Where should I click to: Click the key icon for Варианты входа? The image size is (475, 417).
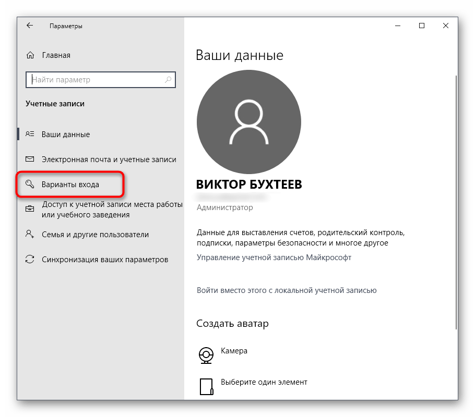tap(30, 185)
